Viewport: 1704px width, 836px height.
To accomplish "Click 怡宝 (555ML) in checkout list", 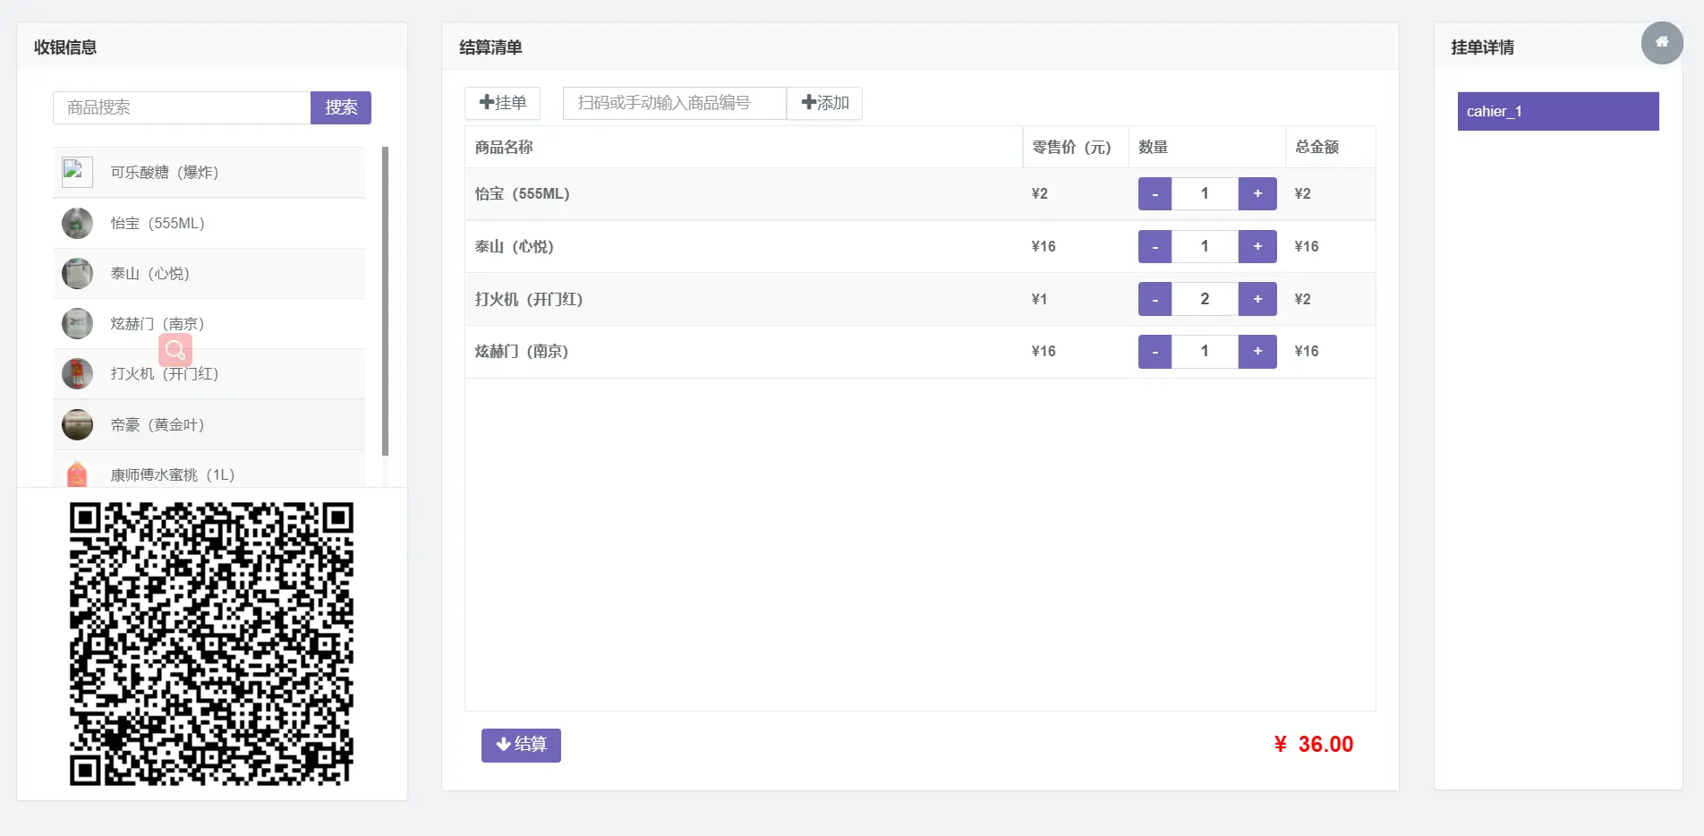I will pos(522,193).
